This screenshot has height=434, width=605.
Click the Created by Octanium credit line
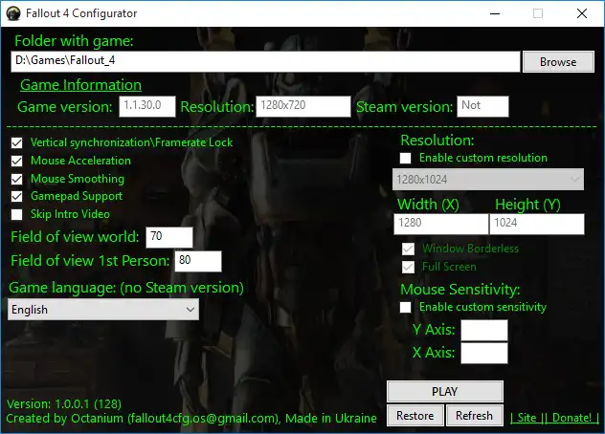click(x=191, y=419)
